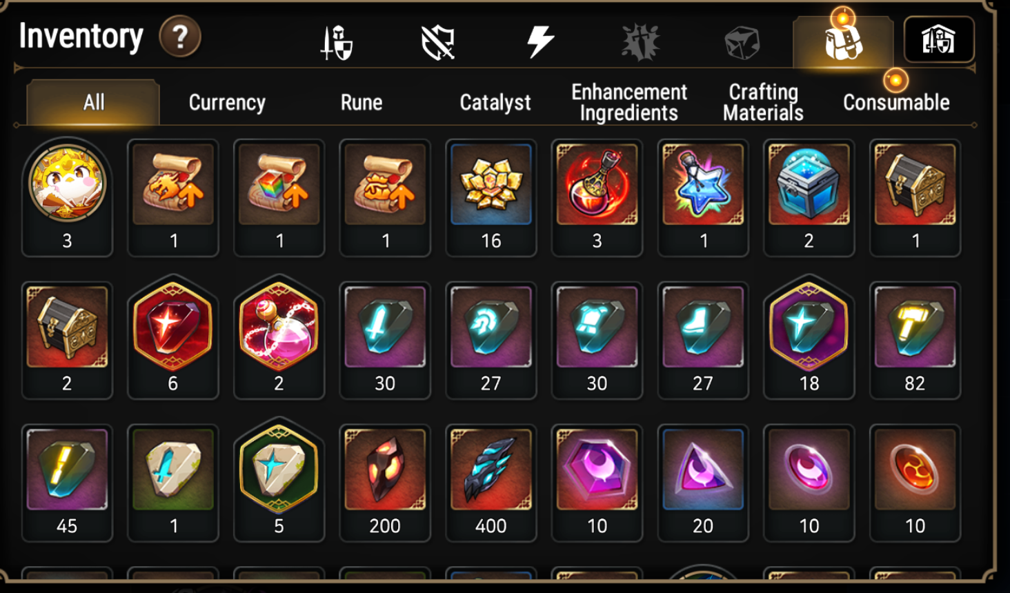The width and height of the screenshot is (1010, 593).
Task: Select the pink potion hexagon item
Action: [279, 339]
